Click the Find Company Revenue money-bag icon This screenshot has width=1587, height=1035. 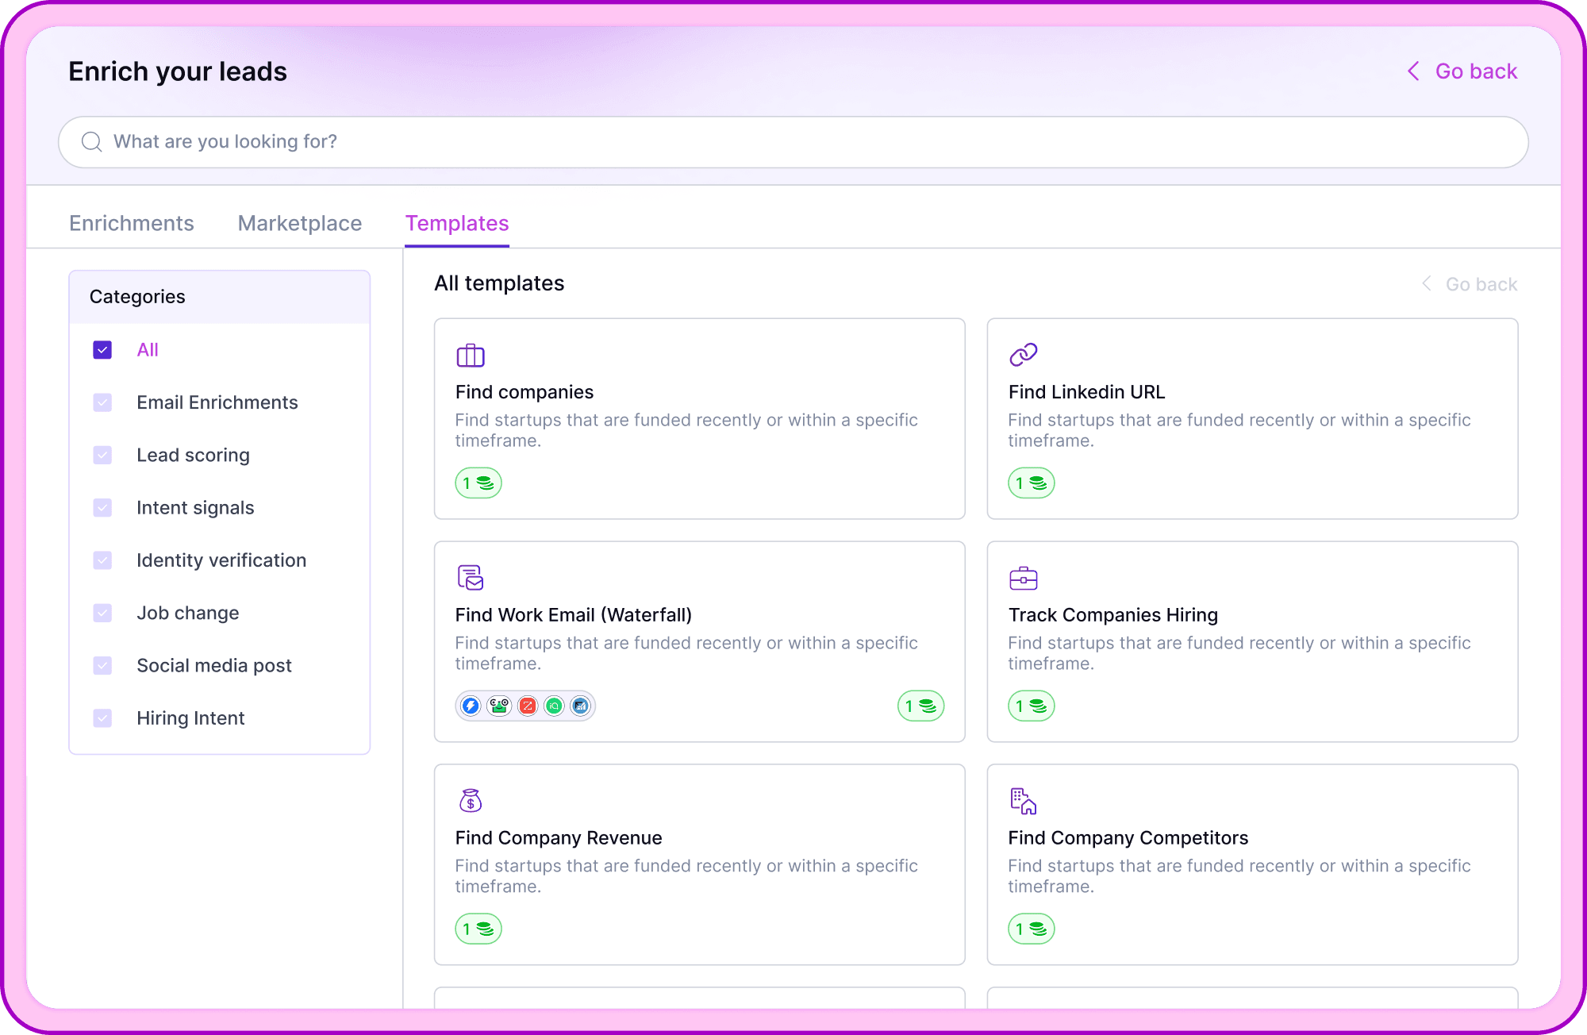[x=471, y=800]
